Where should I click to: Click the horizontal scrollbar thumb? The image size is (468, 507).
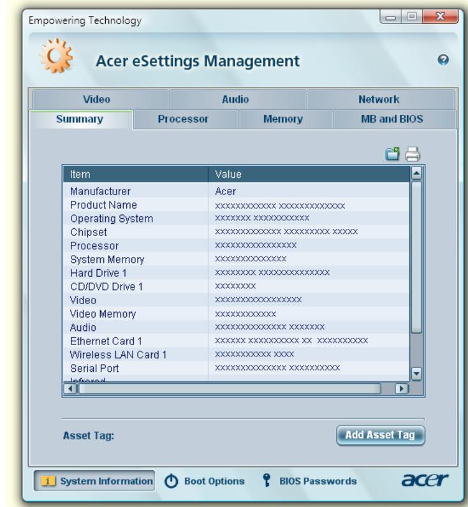(x=230, y=388)
